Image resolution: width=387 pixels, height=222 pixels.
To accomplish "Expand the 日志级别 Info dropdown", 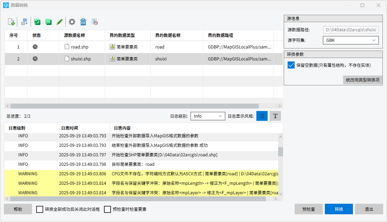I will coord(208,116).
